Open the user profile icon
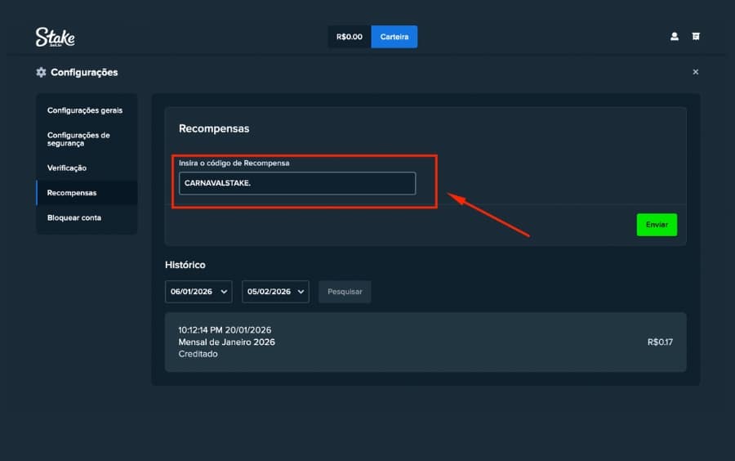The image size is (735, 461). (674, 37)
